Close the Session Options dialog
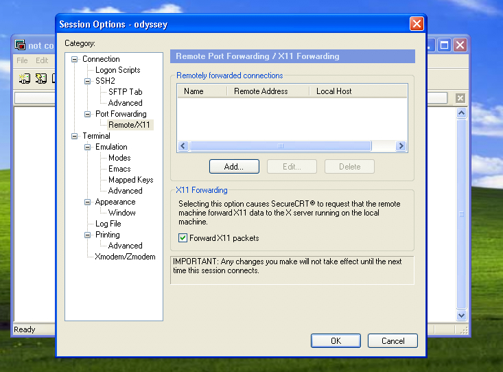 coord(417,24)
